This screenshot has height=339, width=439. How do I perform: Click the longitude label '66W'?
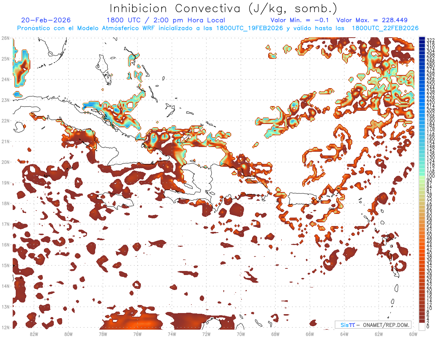[310, 334]
